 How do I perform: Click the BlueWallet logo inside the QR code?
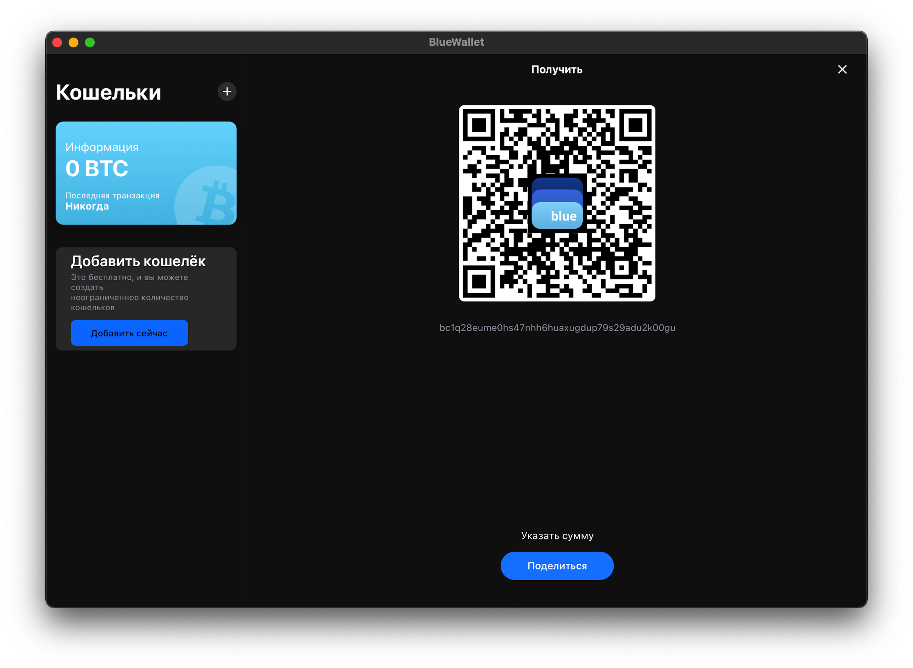[x=557, y=203]
